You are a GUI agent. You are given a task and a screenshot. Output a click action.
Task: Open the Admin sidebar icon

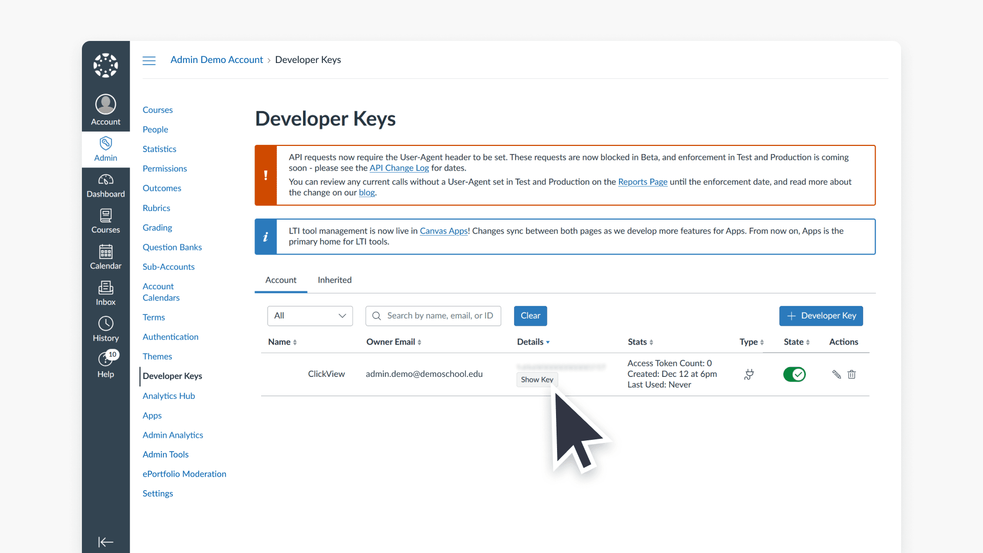pyautogui.click(x=105, y=148)
